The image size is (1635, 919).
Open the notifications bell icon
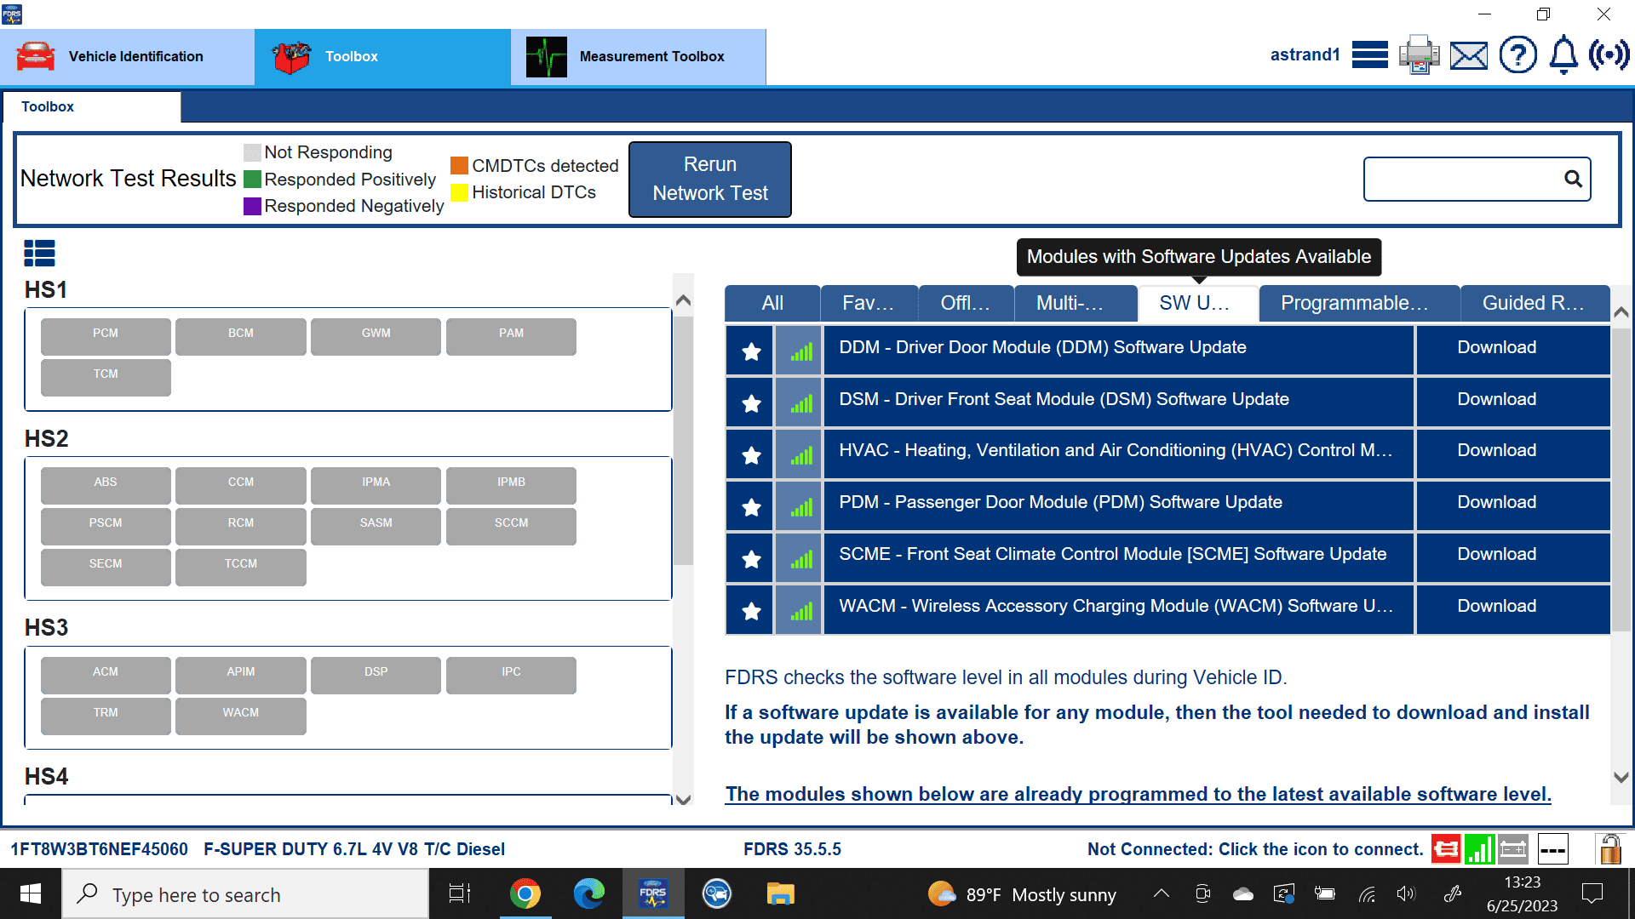[1563, 55]
